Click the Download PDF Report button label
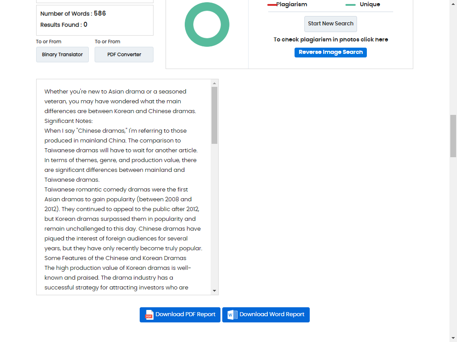457x342 pixels. pos(185,314)
